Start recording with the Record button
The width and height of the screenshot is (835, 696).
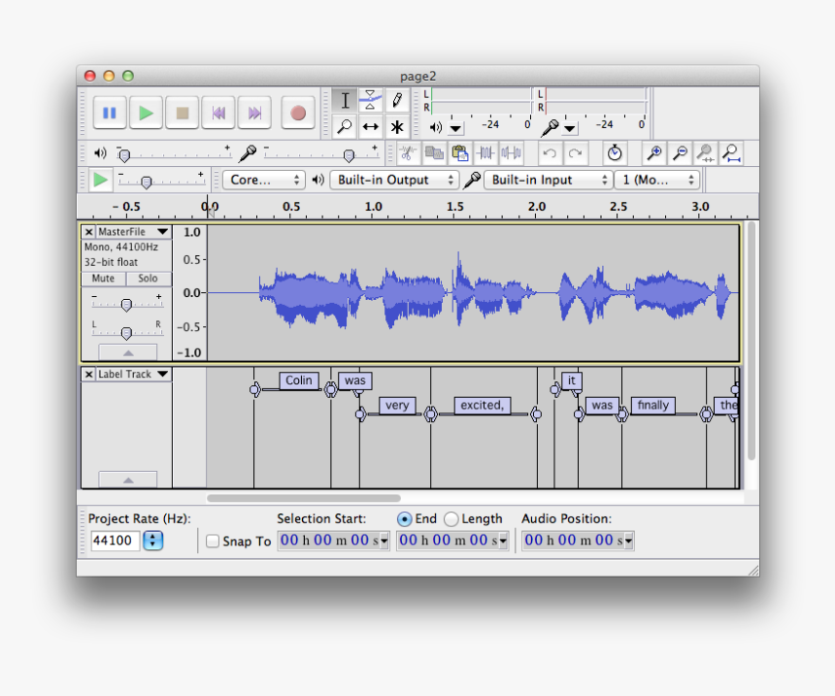pyautogui.click(x=298, y=113)
